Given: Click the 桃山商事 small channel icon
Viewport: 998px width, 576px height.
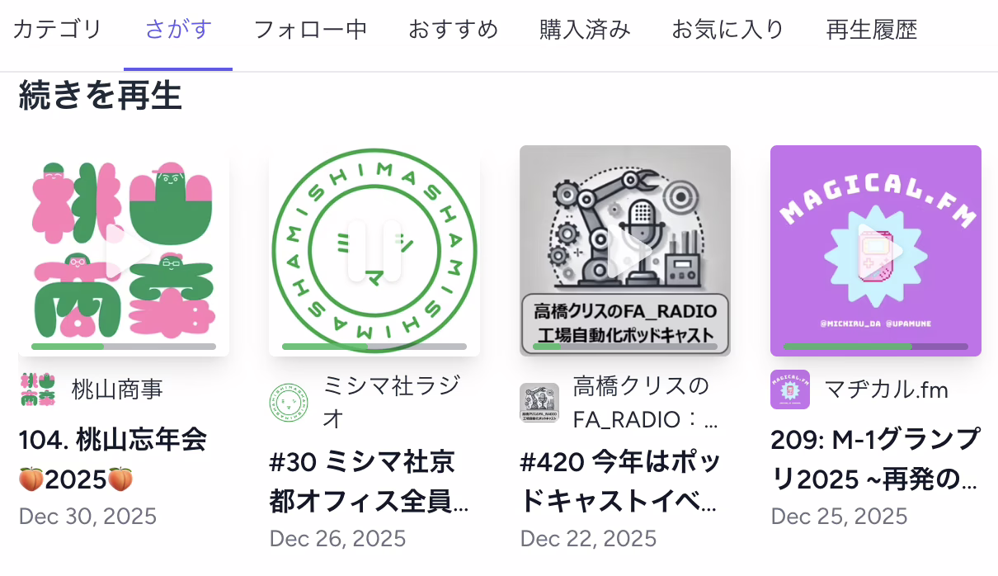Looking at the screenshot, I should (x=38, y=390).
